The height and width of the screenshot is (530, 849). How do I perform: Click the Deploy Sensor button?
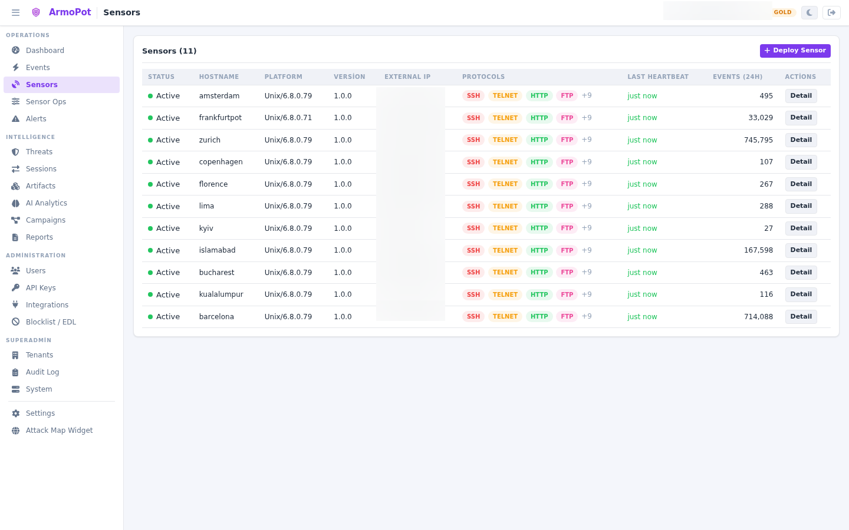[x=795, y=51]
